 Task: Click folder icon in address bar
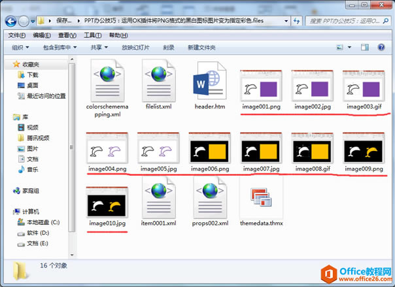tap(41, 21)
